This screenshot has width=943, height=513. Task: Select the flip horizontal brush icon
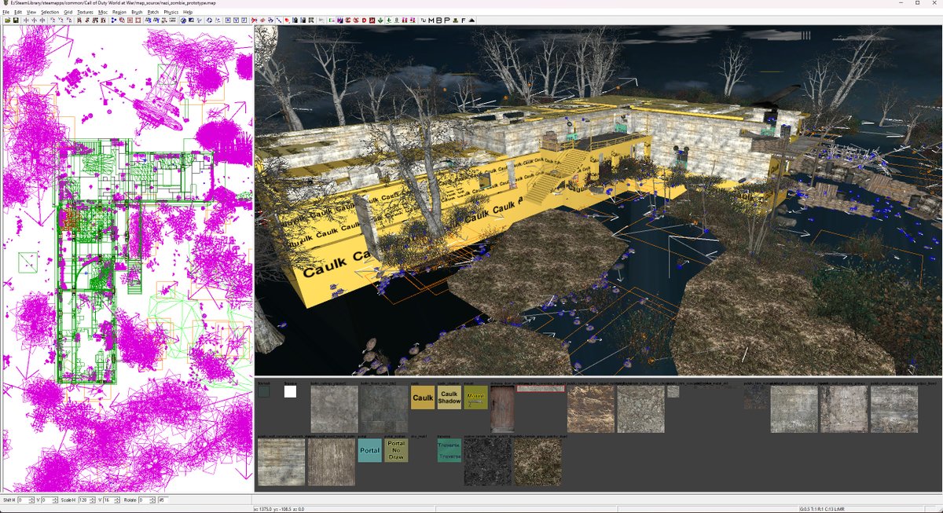click(26, 20)
